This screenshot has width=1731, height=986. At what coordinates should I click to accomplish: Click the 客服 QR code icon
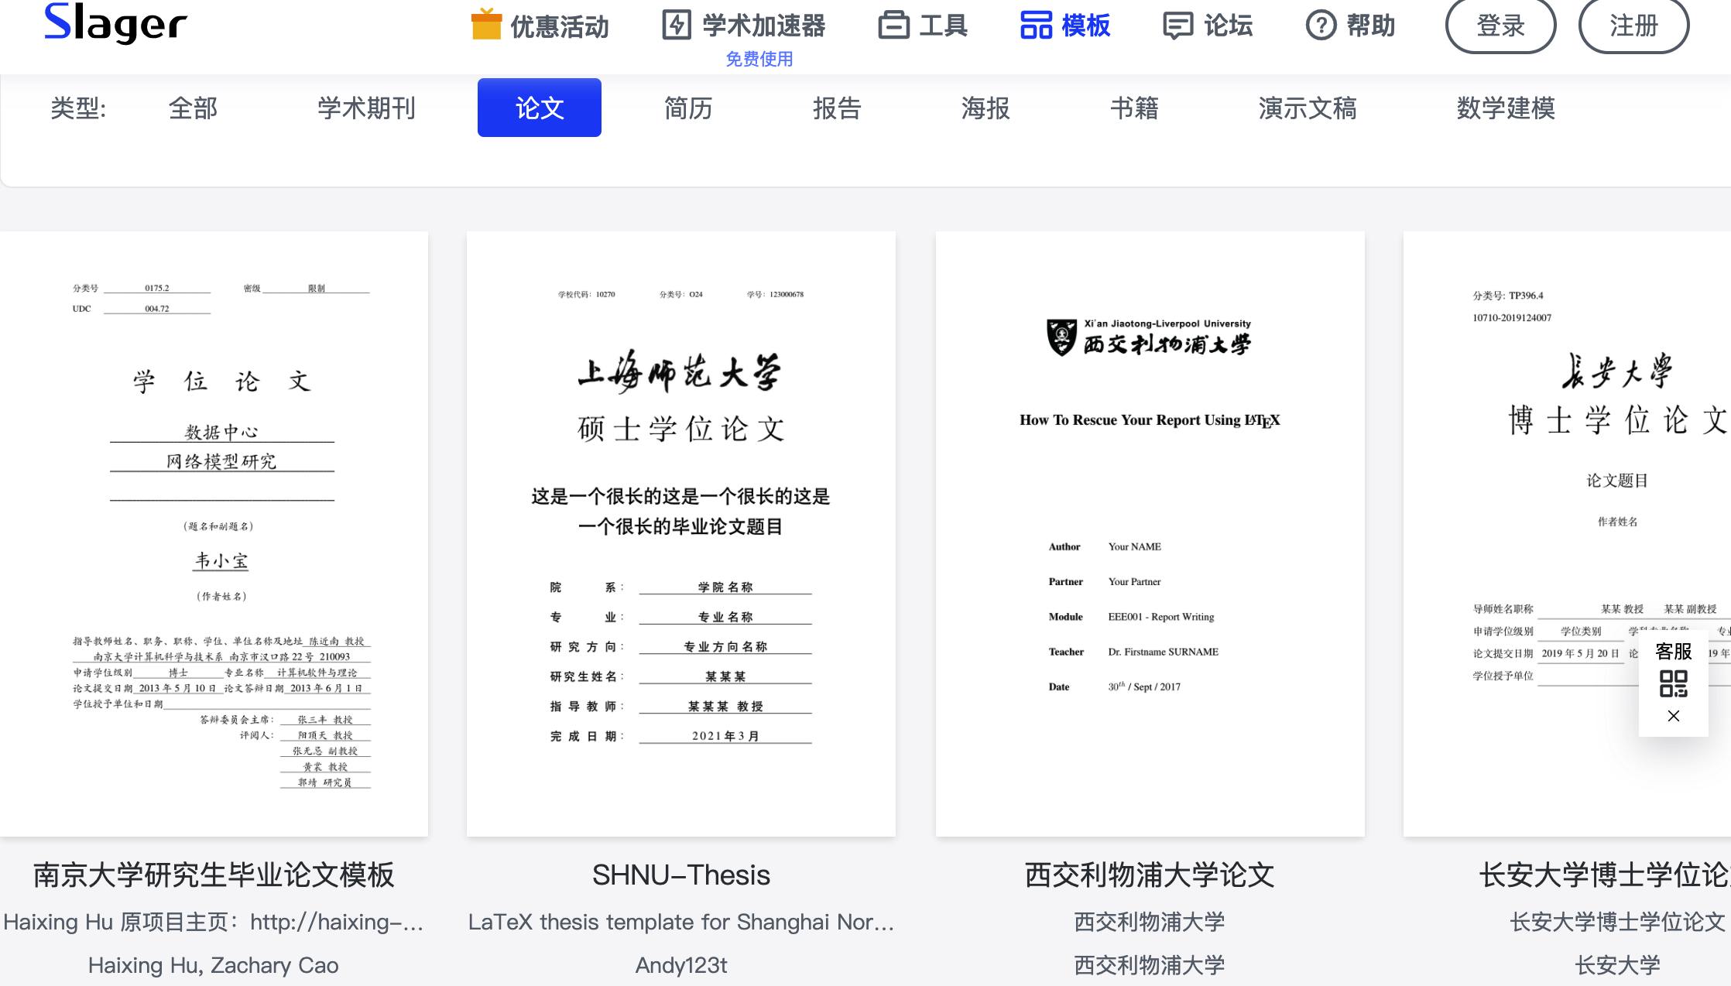click(x=1673, y=684)
